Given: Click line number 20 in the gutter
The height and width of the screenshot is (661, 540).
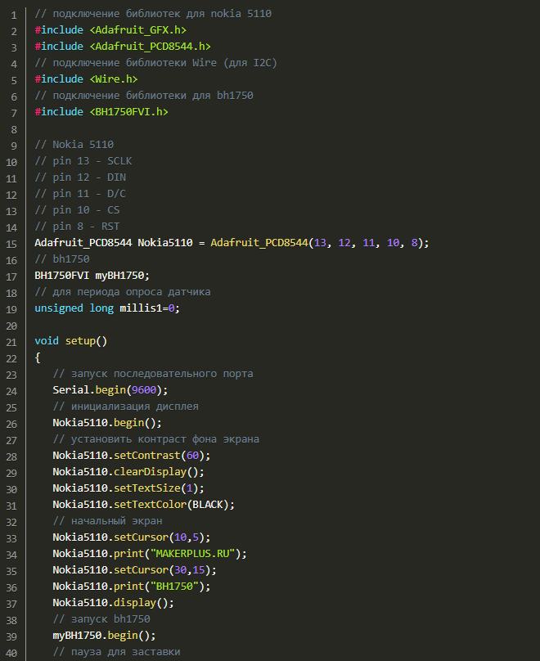Looking at the screenshot, I should point(11,326).
